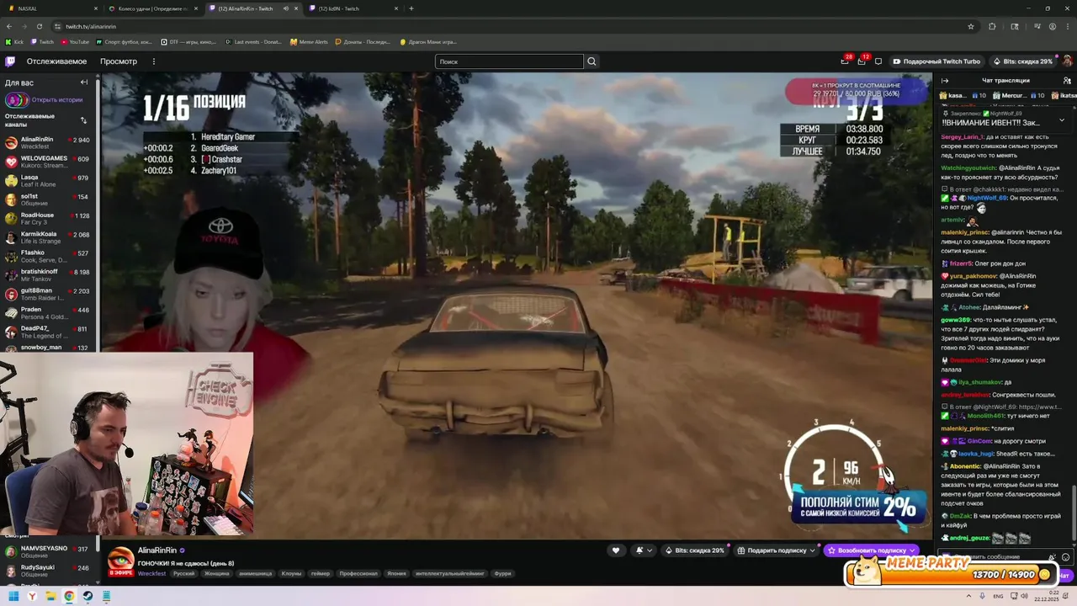
Task: Open the Yandex browser taskbar icon
Action: click(x=32, y=597)
